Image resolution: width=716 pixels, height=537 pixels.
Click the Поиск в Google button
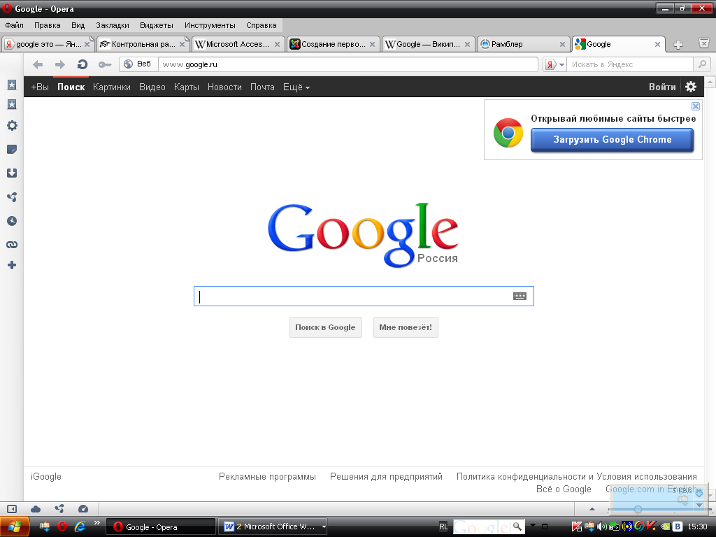pos(326,327)
